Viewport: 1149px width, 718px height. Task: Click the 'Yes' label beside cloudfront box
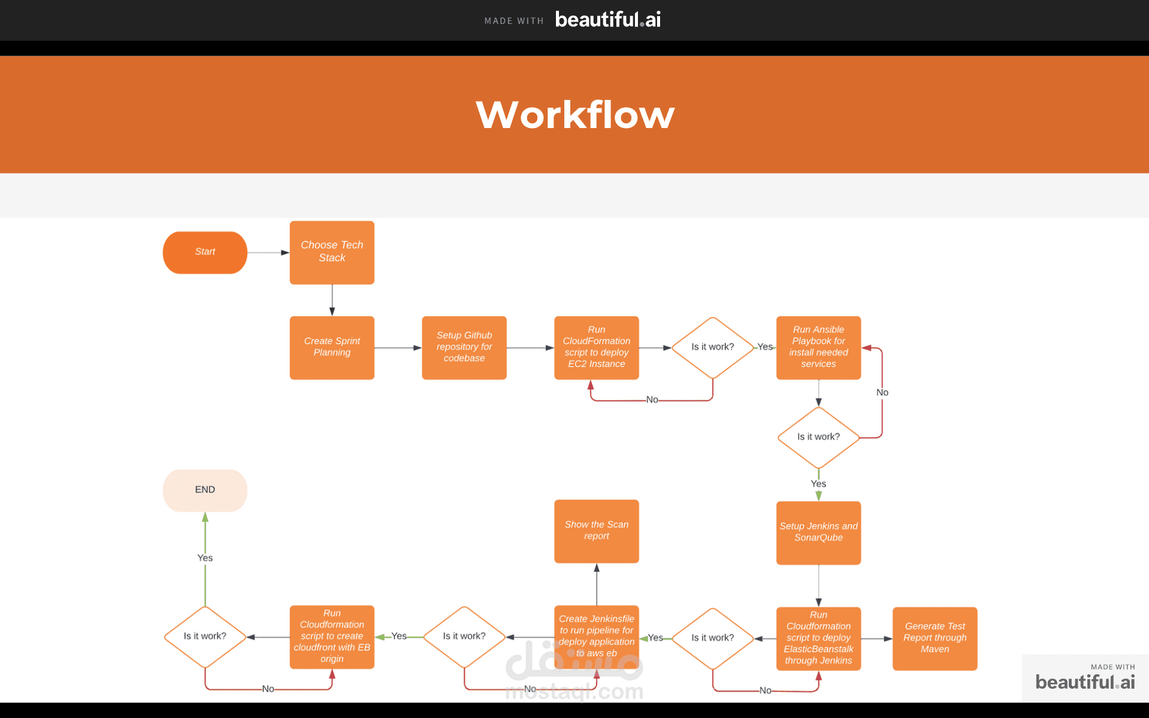click(399, 636)
